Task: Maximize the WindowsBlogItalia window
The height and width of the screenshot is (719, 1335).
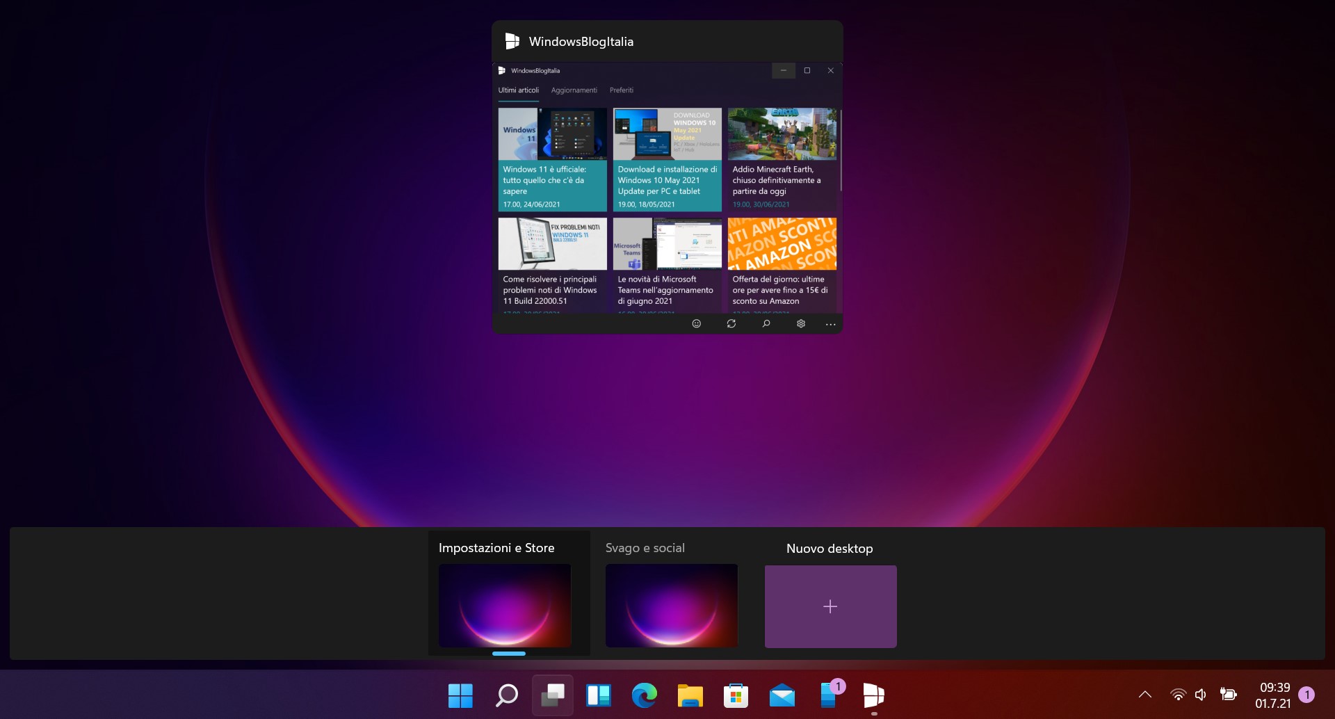Action: pos(807,70)
